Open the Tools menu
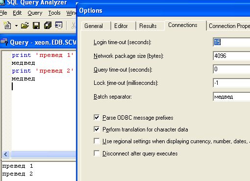The height and width of the screenshot is (181, 250). coord(54,13)
